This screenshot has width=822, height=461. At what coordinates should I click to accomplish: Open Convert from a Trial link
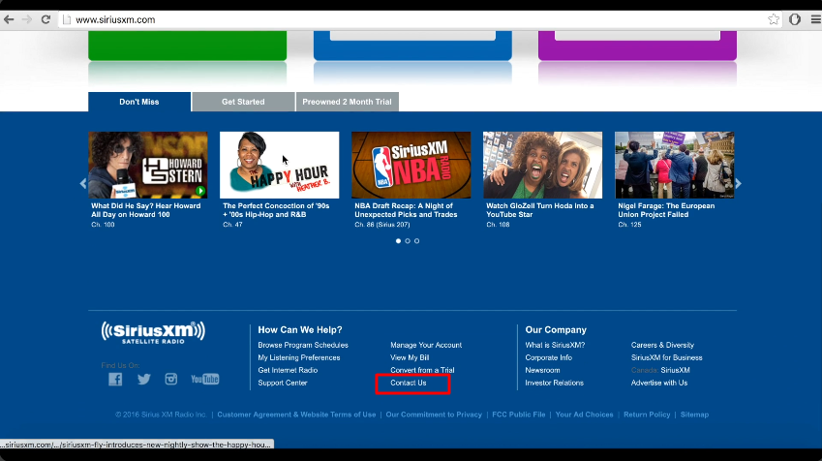pos(422,370)
